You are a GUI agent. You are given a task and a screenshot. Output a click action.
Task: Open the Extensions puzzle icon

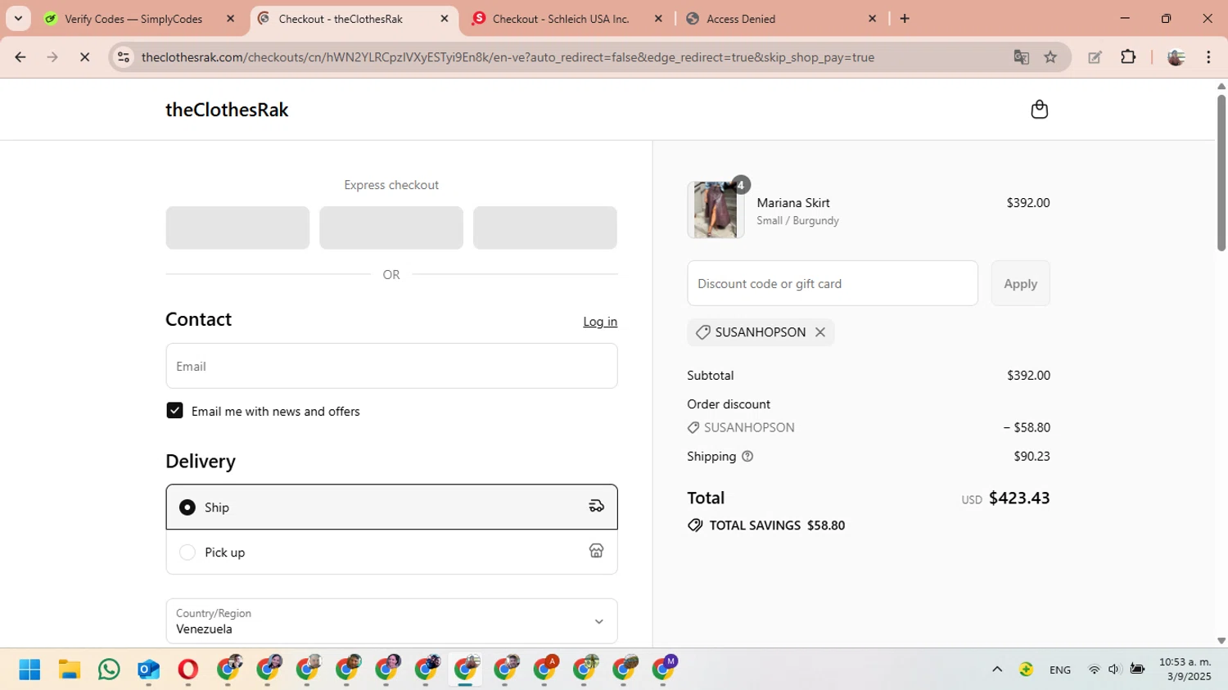tap(1128, 57)
